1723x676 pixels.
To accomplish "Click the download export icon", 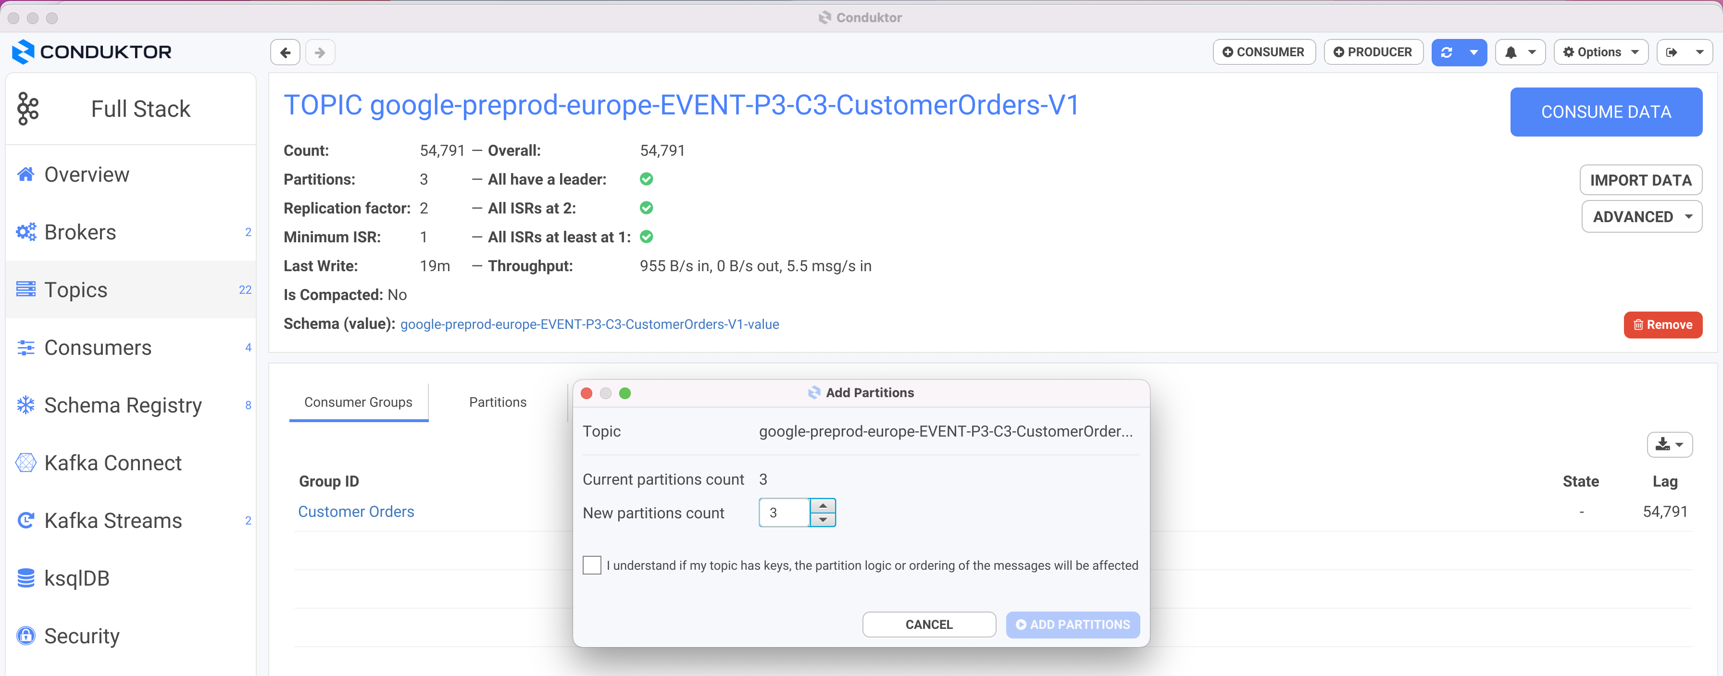I will (x=1663, y=445).
